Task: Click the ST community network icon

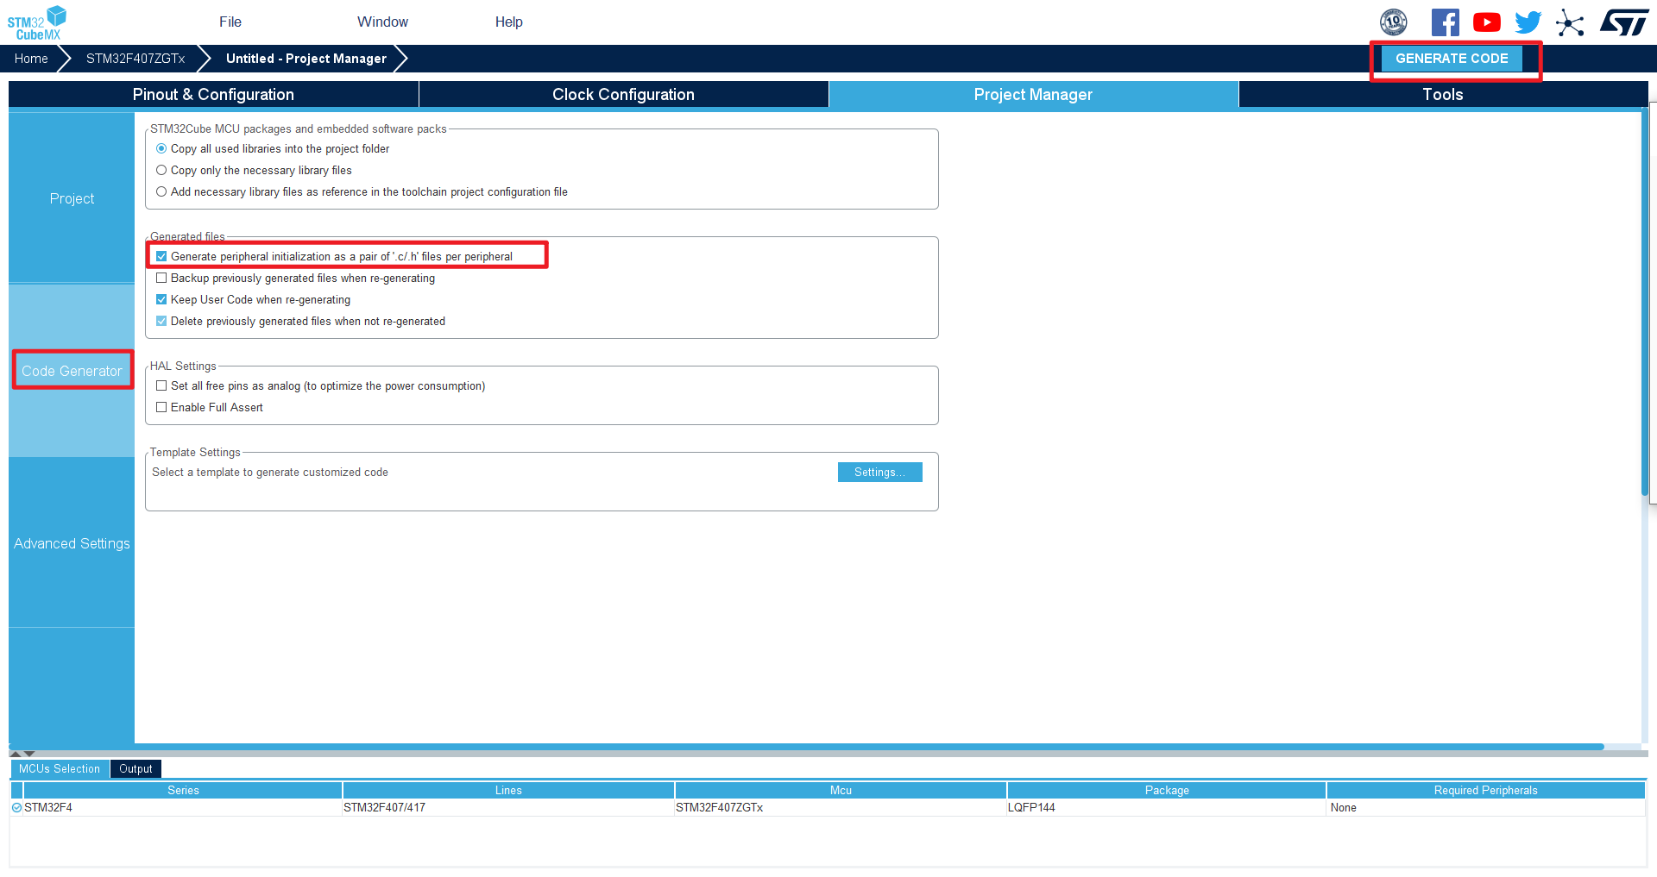Action: tap(1570, 22)
